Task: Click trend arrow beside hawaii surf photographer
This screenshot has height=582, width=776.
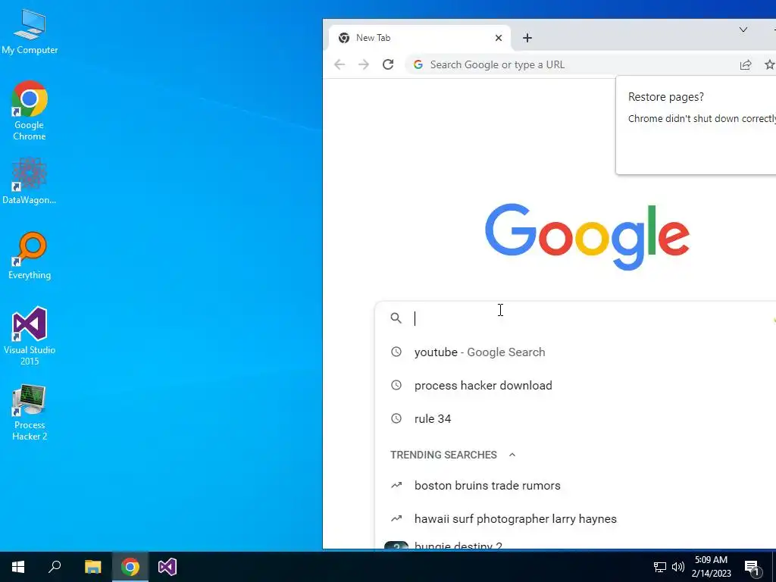Action: (x=396, y=518)
